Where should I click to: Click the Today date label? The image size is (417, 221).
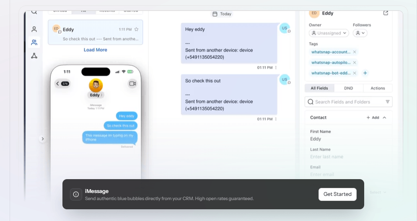coord(225,14)
